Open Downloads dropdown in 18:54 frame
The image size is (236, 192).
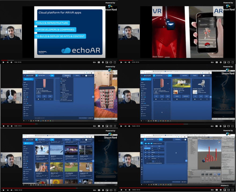(x=67, y=140)
